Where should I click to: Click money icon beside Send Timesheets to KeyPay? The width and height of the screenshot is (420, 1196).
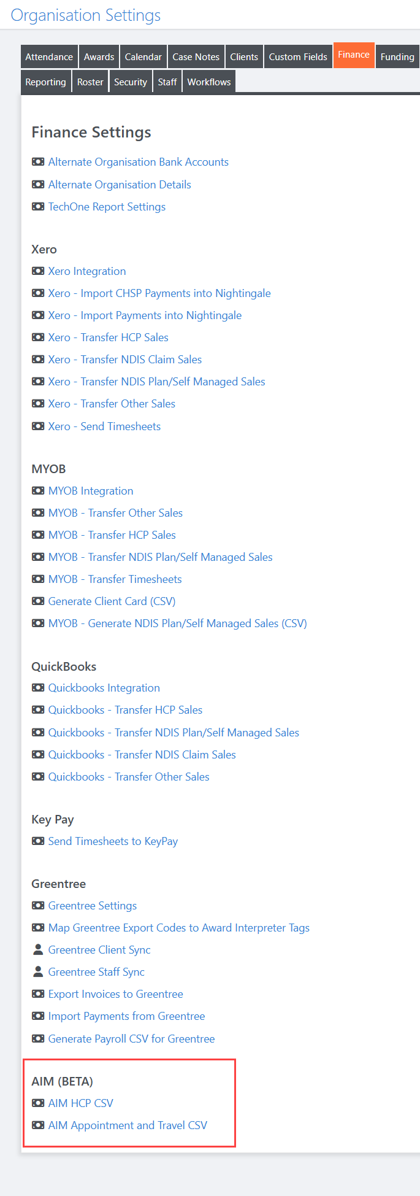[38, 841]
